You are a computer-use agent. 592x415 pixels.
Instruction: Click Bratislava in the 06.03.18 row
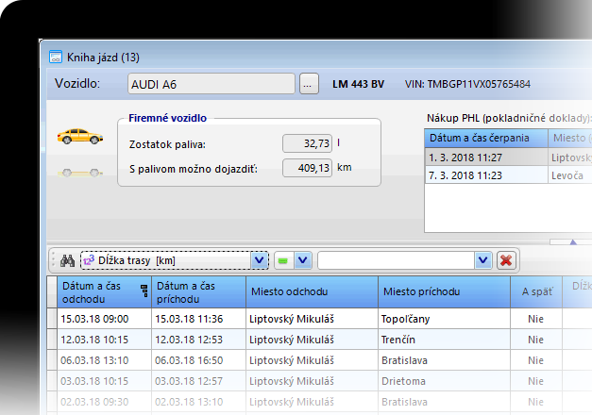pos(444,360)
